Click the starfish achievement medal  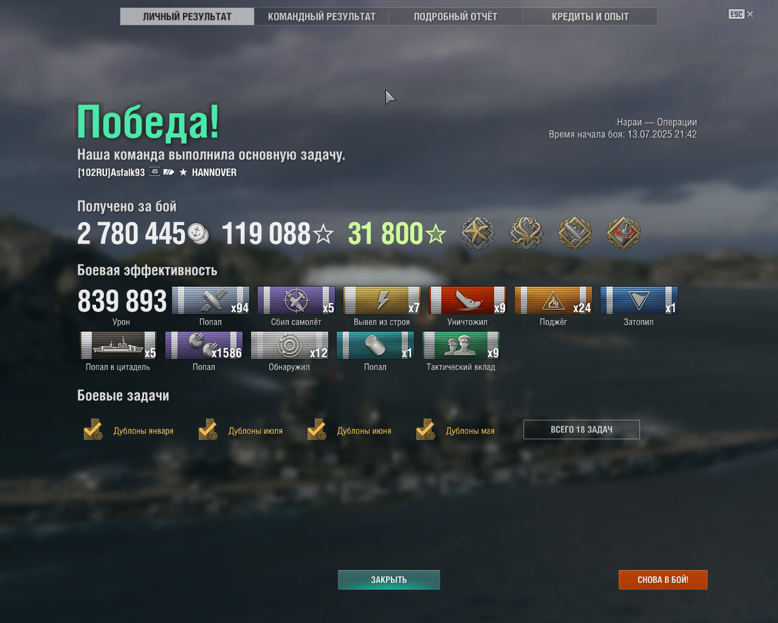478,233
